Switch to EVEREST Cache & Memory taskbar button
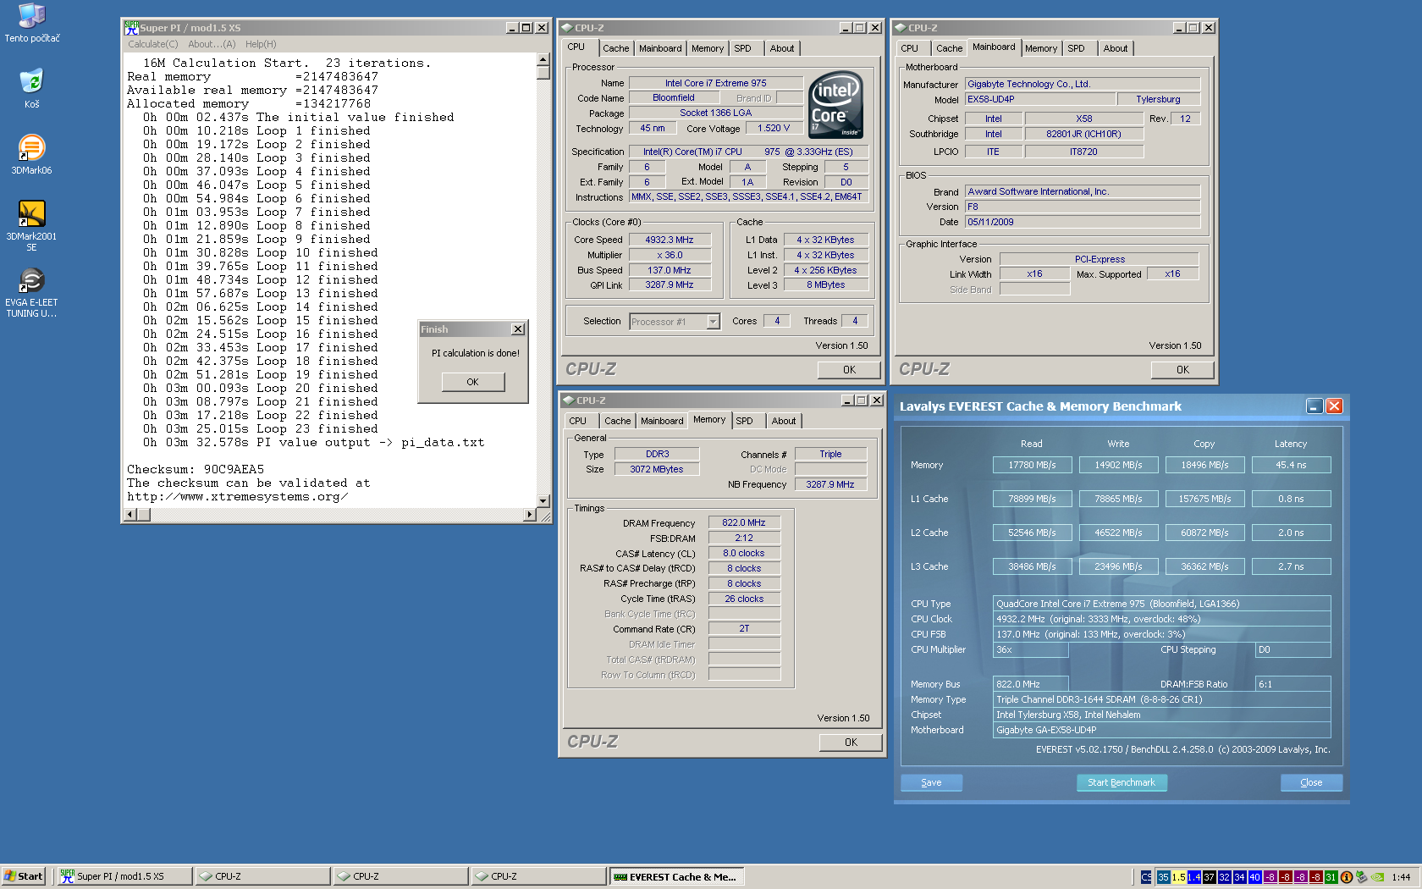 [x=677, y=876]
